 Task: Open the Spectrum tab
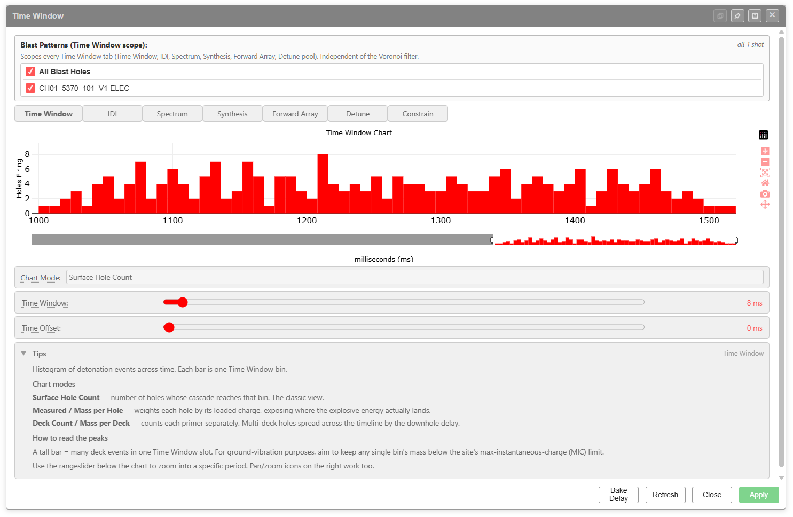tap(172, 114)
